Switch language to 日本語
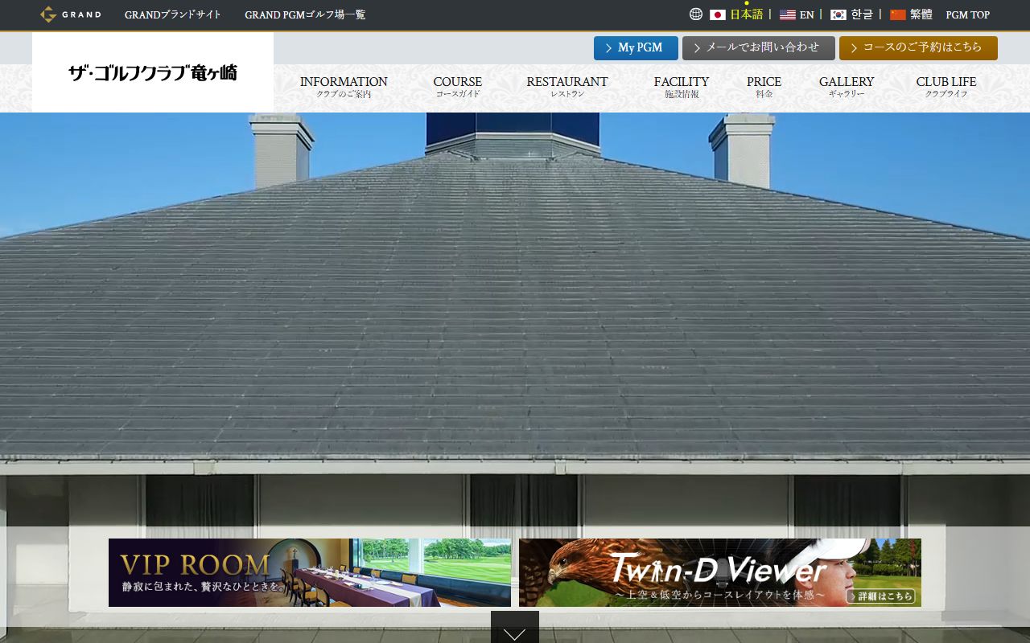1030x643 pixels. coord(747,14)
